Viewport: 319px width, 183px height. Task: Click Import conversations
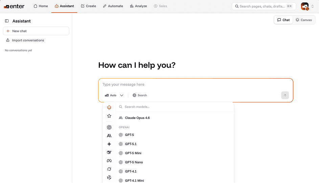[x=25, y=40]
